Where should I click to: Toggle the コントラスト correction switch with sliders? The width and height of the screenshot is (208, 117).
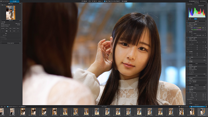click(x=188, y=44)
